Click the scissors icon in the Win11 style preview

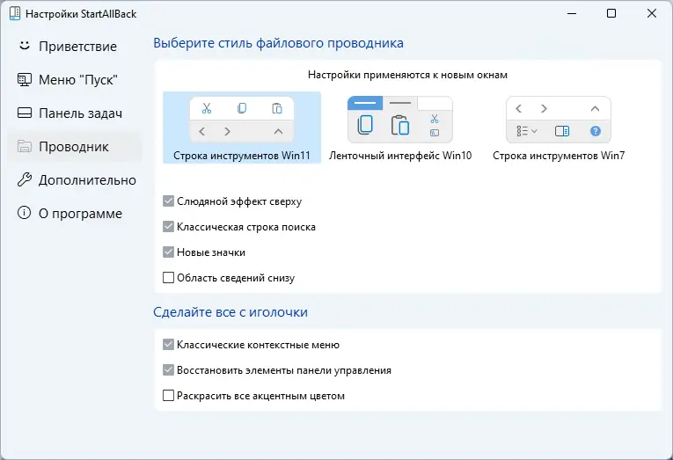(207, 109)
